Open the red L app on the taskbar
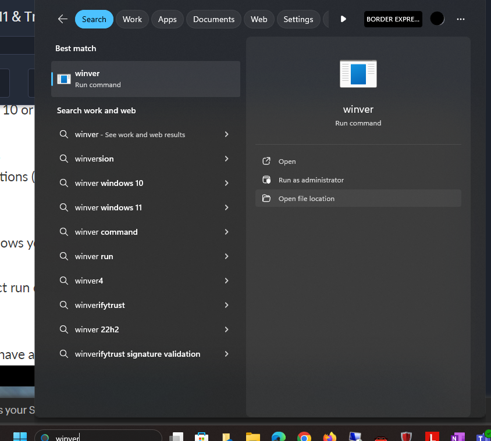 tap(432, 436)
